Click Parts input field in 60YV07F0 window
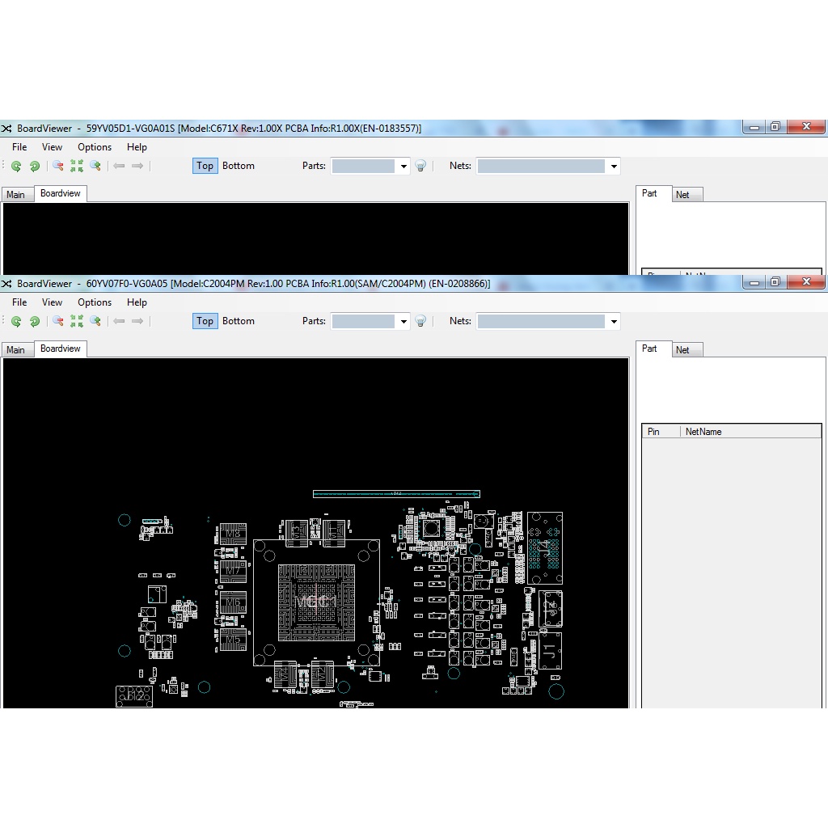Viewport: 828px width, 828px height. coord(363,322)
